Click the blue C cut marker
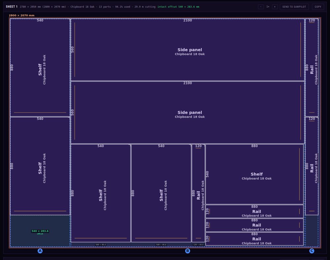The image size is (330, 260). point(312,251)
